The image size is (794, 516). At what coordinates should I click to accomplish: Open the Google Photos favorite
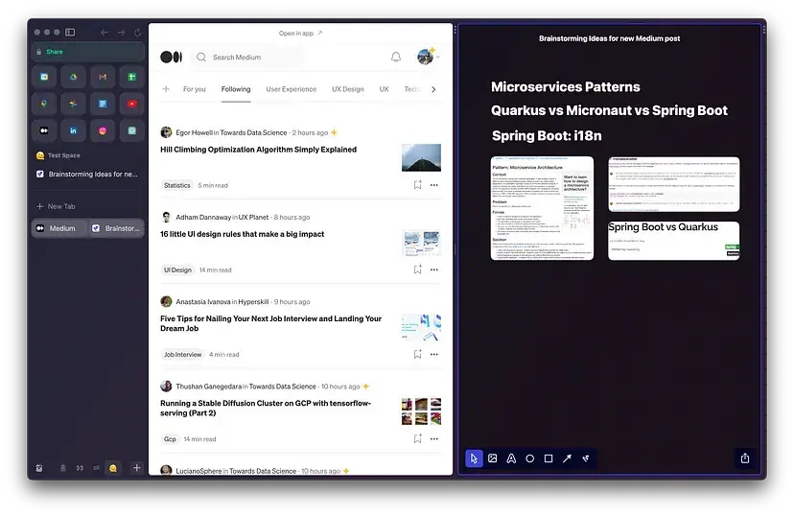(74, 104)
